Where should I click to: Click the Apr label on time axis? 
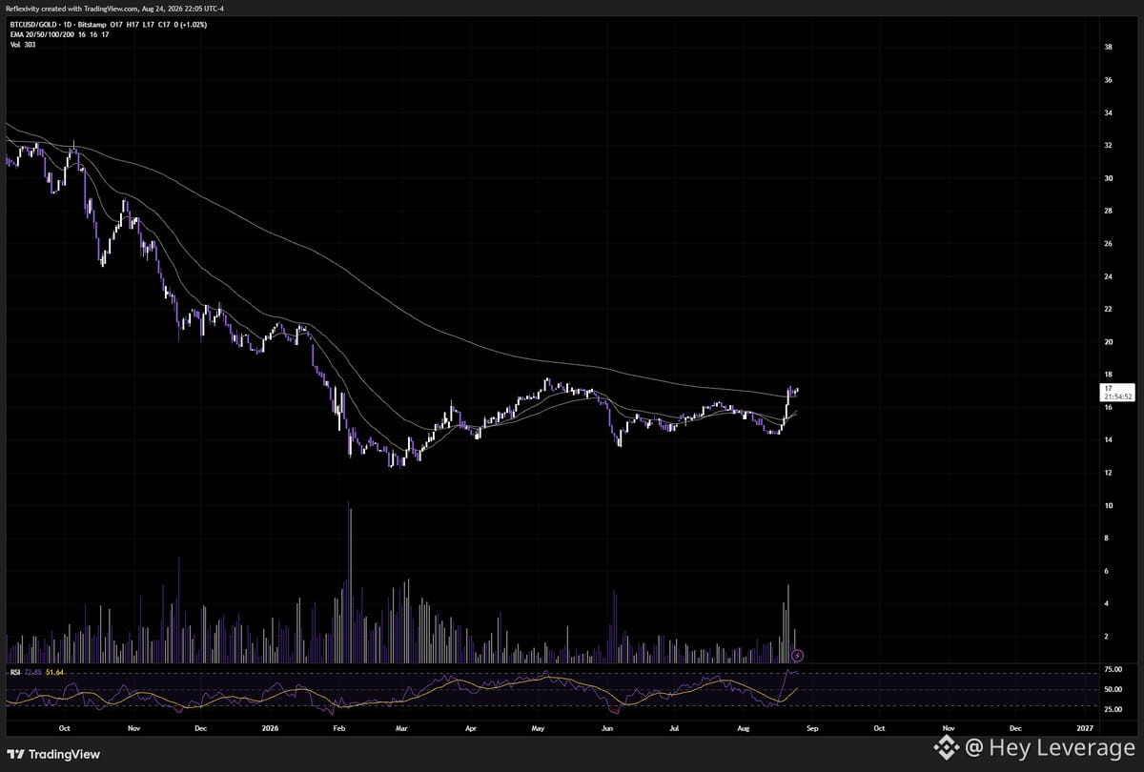pyautogui.click(x=471, y=727)
